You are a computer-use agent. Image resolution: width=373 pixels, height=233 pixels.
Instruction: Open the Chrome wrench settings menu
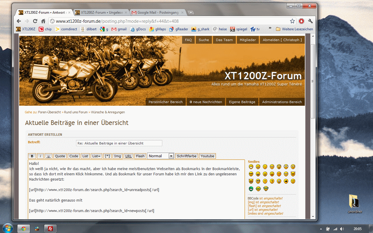click(310, 21)
